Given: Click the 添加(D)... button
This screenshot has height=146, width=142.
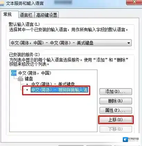Looking at the screenshot, I should [116, 92].
